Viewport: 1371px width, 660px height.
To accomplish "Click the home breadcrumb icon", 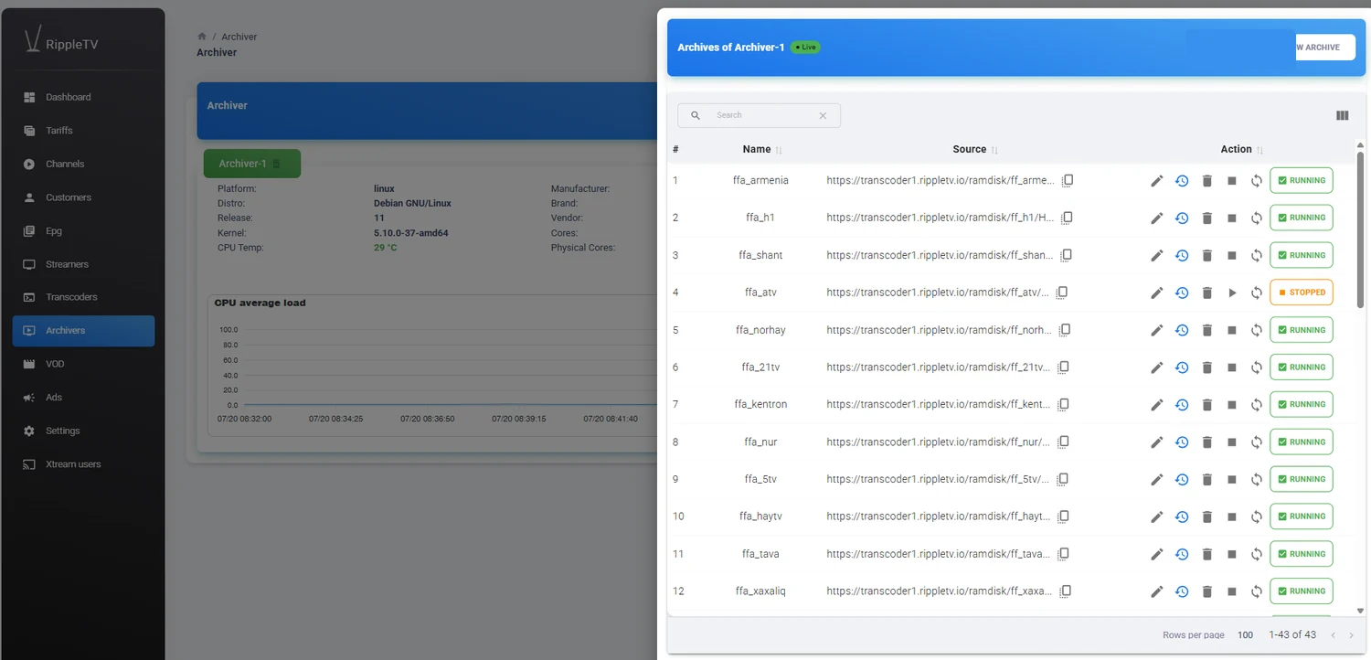I will click(202, 37).
